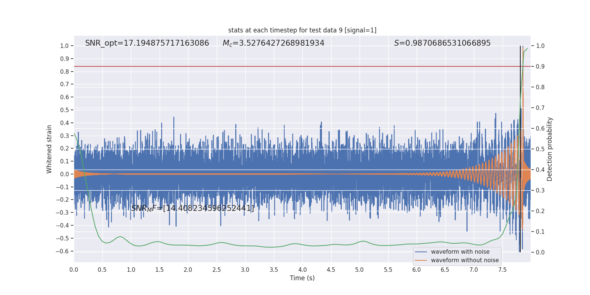
Task: Click the red horizontal threshold line
Action: click(x=302, y=66)
